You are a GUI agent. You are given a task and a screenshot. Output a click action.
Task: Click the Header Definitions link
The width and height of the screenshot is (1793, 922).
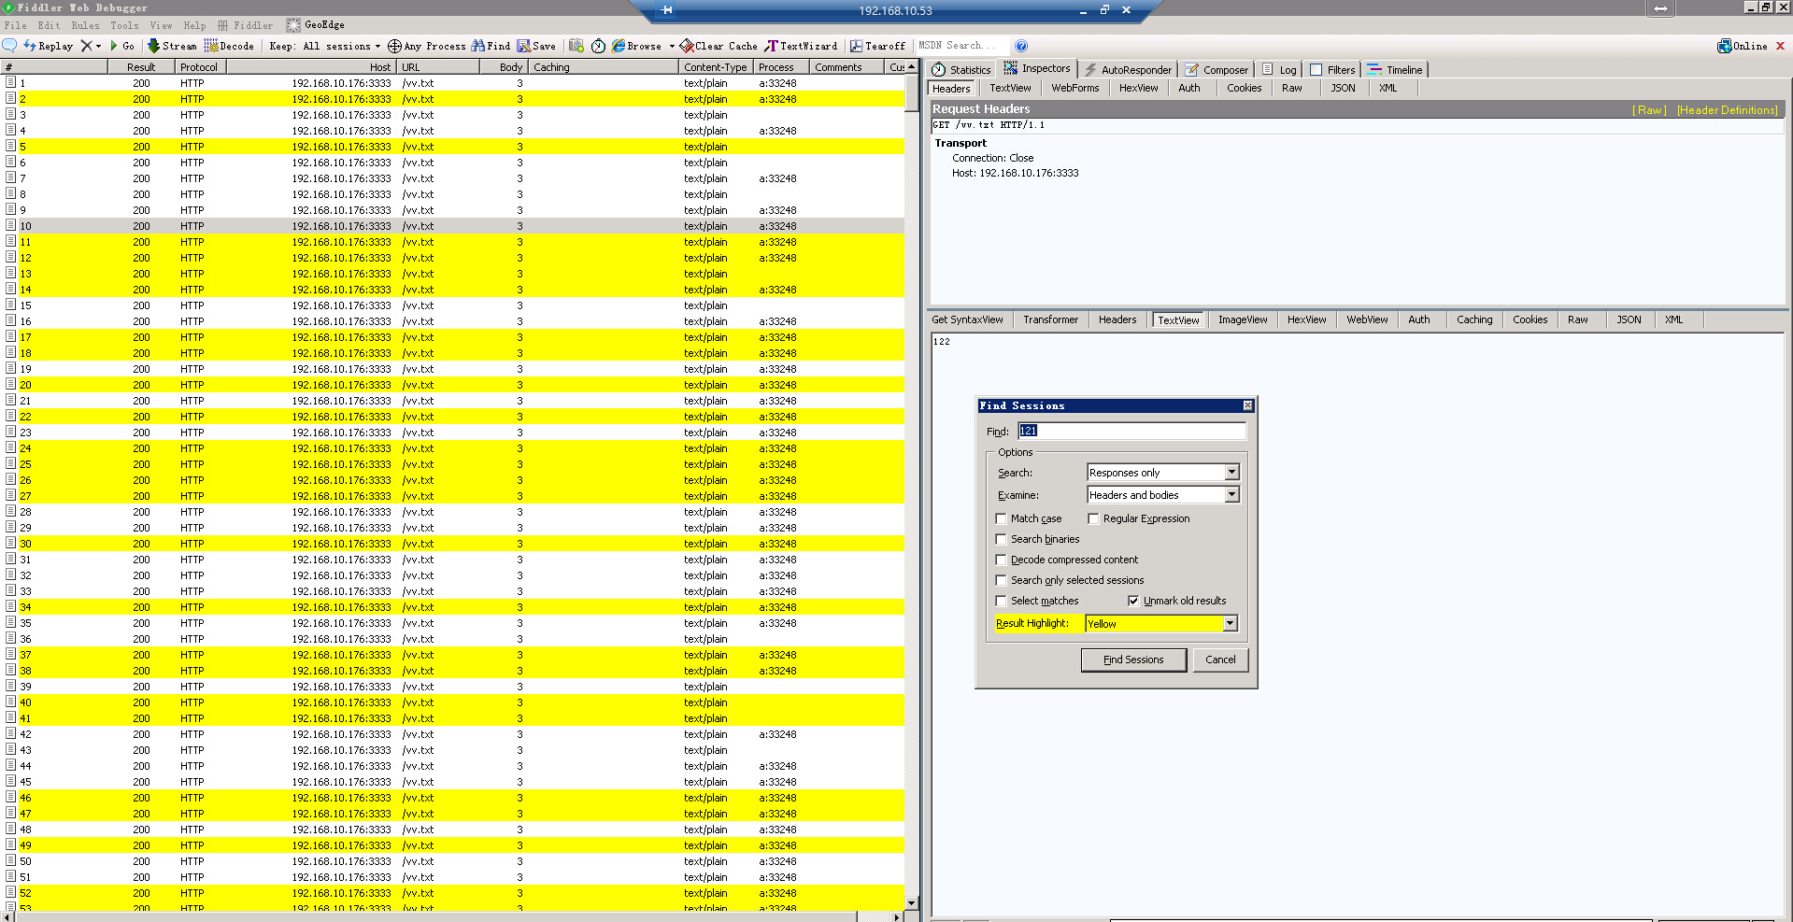[1728, 110]
